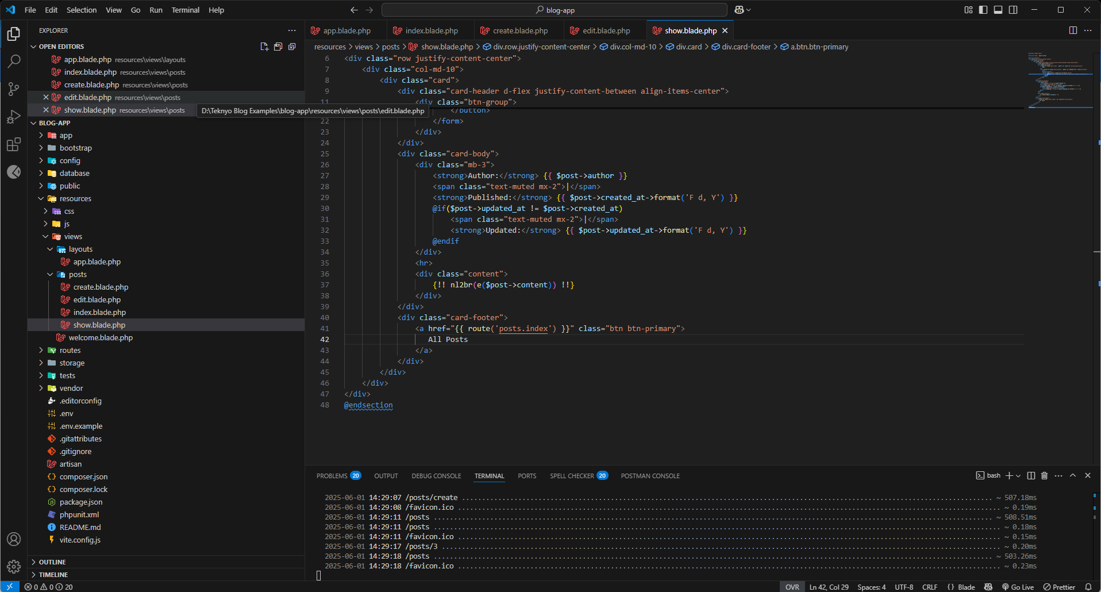Toggle Secondary Side Bar visibility
This screenshot has width=1101, height=592.
click(x=1013, y=10)
